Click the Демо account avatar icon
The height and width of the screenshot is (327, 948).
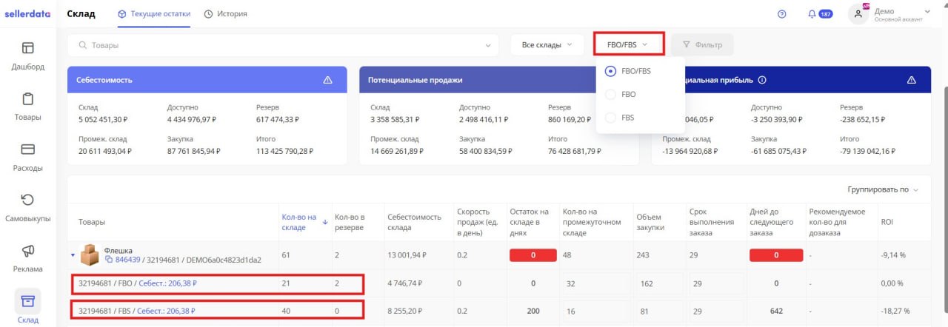[x=858, y=13]
